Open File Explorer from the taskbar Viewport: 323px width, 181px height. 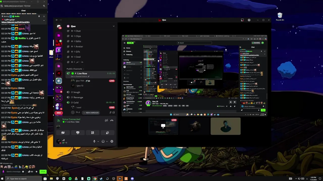(x=51, y=178)
